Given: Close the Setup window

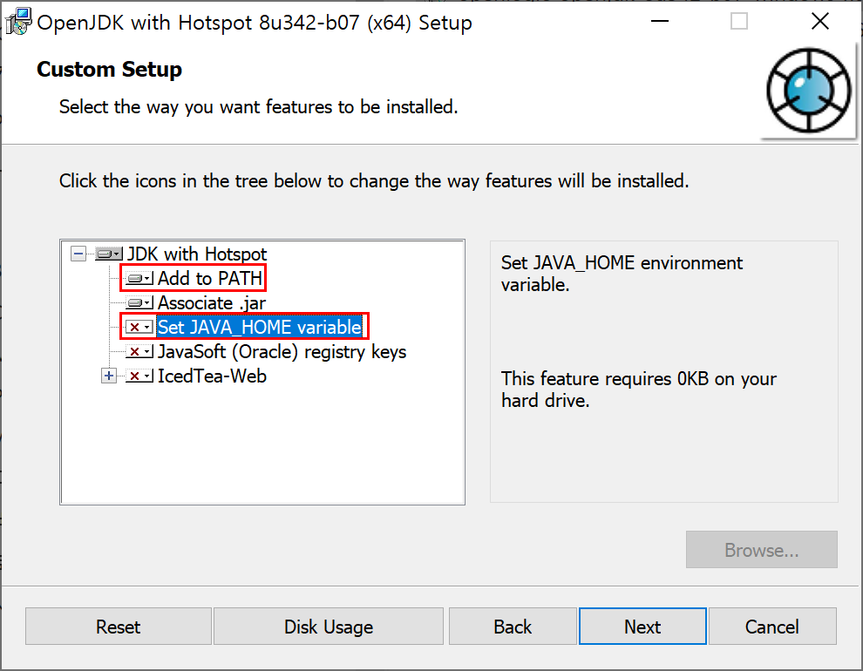Looking at the screenshot, I should tap(820, 22).
